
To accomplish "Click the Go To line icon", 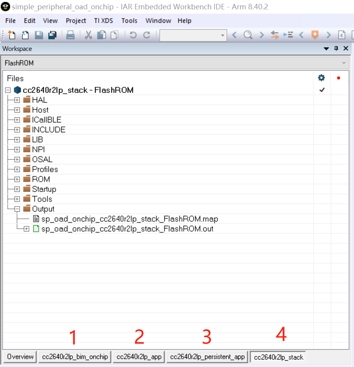I will pyautogui.click(x=288, y=35).
